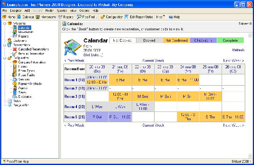
Task: Collapse the Welcome tree node
Action: (5, 24)
